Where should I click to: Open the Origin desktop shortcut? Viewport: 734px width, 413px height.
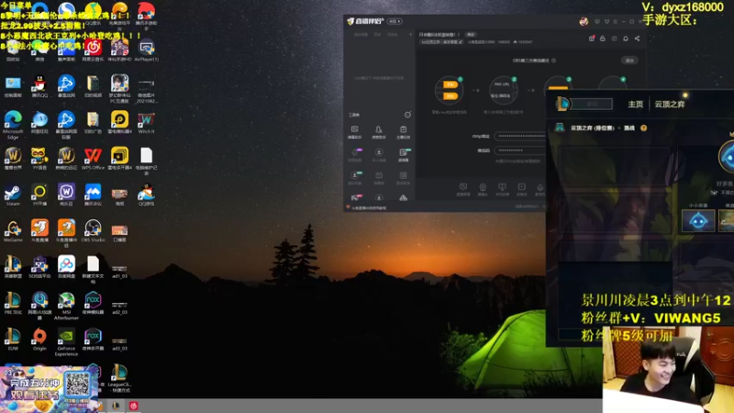pyautogui.click(x=39, y=339)
